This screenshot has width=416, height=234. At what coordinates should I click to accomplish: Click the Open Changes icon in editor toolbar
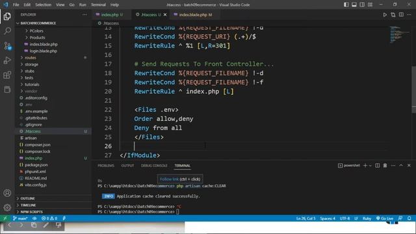tap(393, 14)
